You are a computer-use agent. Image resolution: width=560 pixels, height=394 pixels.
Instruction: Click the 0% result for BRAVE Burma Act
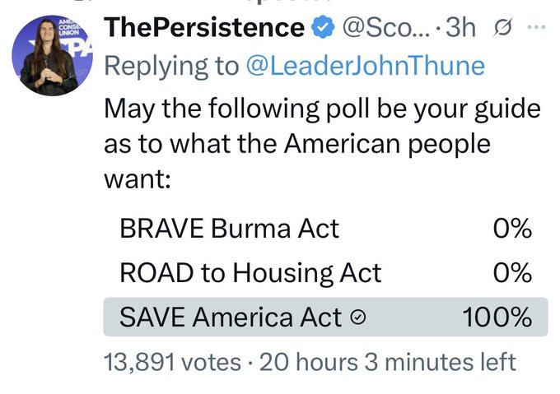coord(512,228)
